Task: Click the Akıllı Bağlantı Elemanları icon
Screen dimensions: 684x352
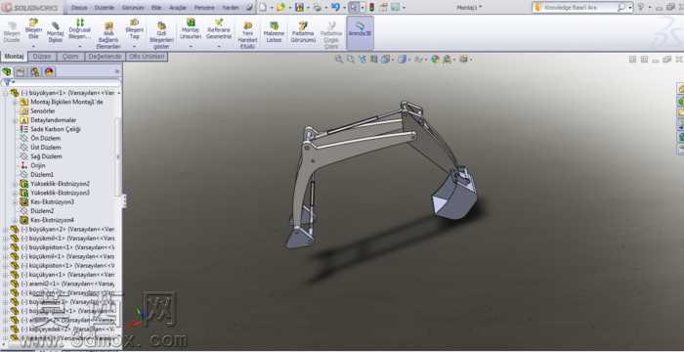Action: (x=108, y=26)
